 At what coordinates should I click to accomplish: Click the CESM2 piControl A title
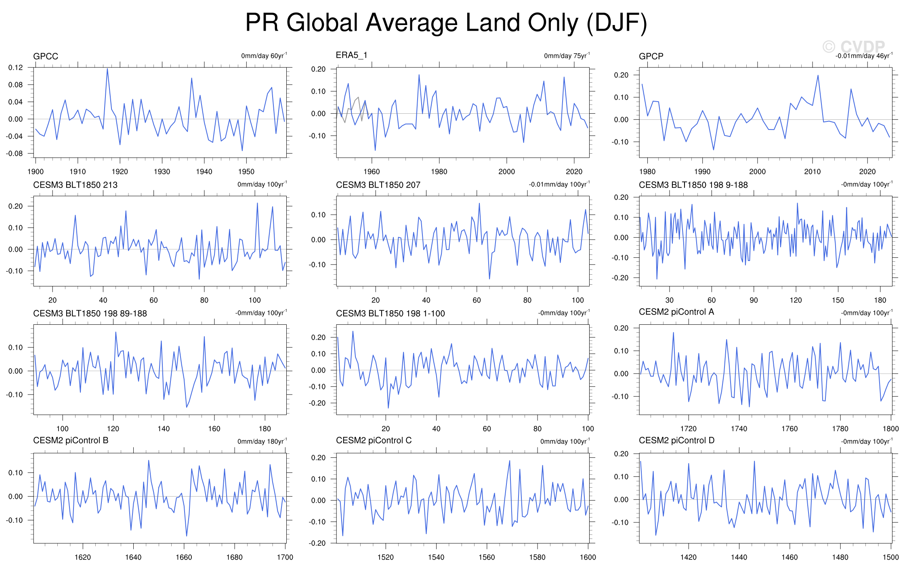(676, 312)
